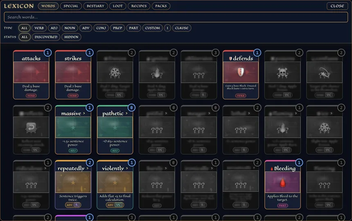This screenshot has width=352, height=221.
Task: Filter words by PART type
Action: click(x=133, y=28)
